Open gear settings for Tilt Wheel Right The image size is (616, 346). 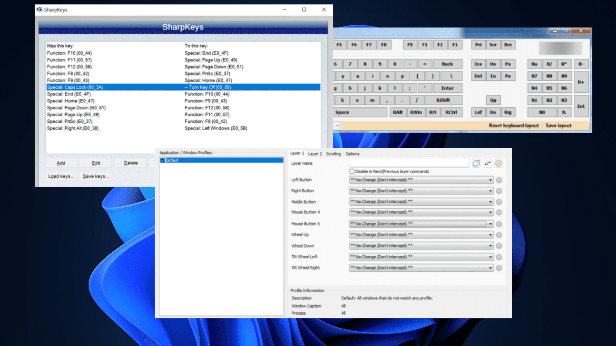pyautogui.click(x=499, y=268)
